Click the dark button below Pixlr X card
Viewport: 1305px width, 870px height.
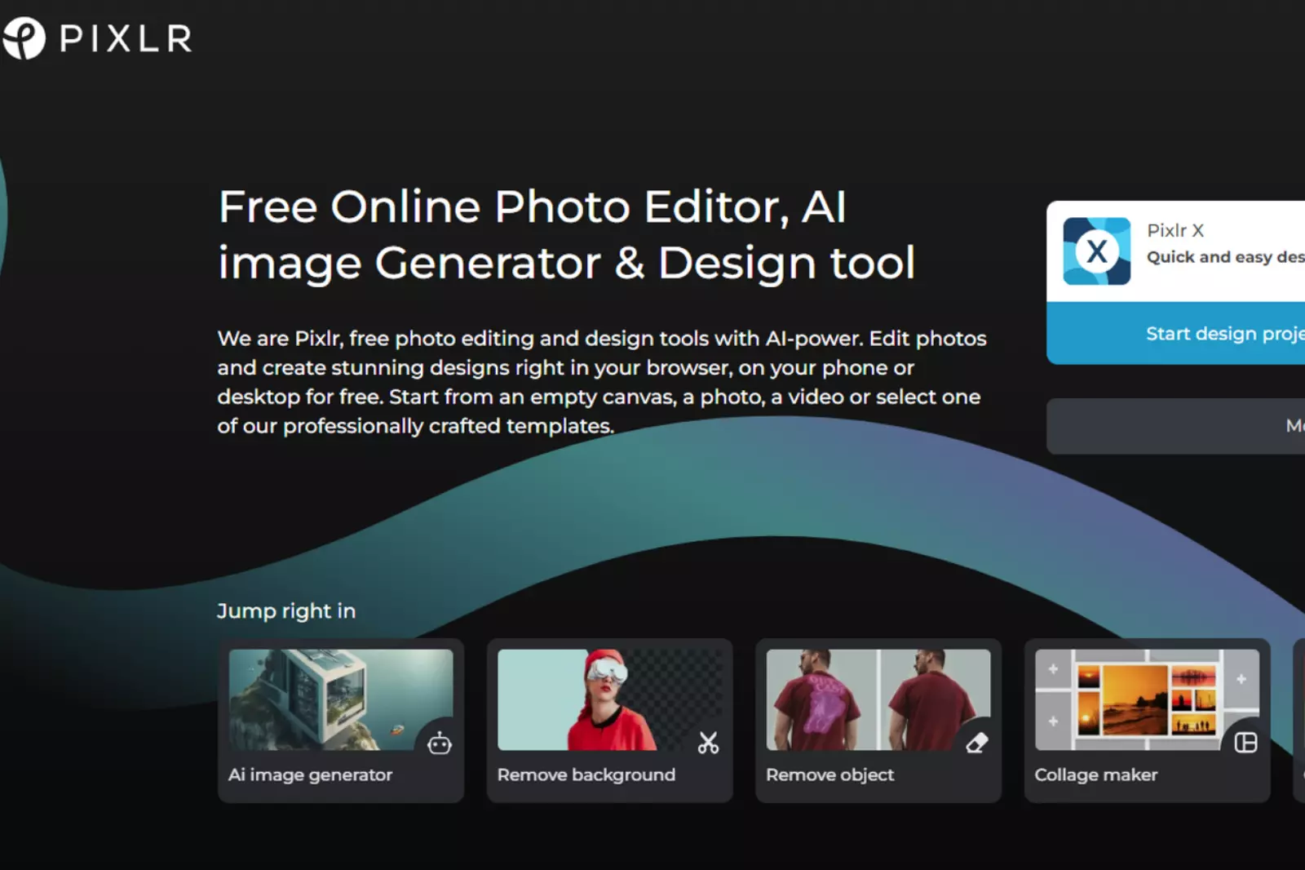coord(1175,426)
